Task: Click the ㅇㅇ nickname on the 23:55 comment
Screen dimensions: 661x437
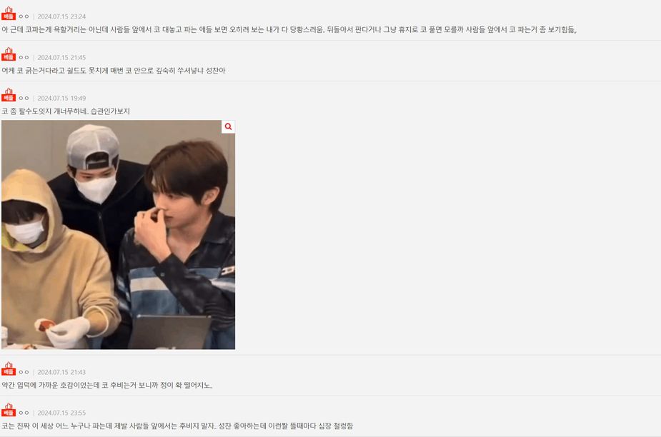Action: click(24, 413)
